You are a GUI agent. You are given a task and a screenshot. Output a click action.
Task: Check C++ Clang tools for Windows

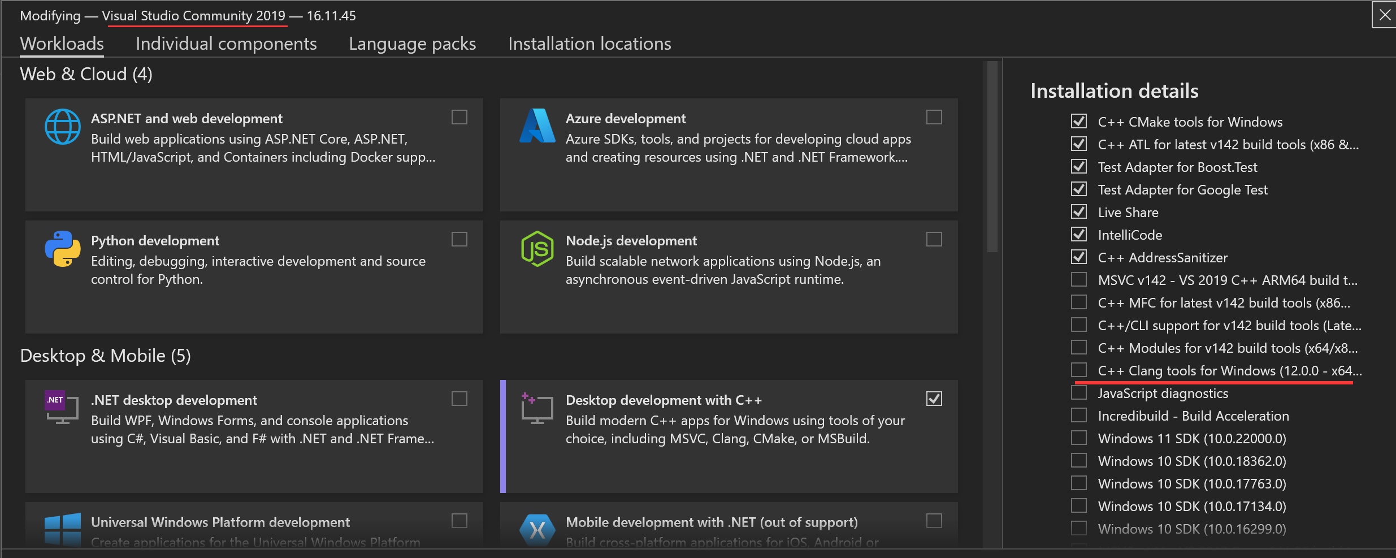click(x=1079, y=370)
